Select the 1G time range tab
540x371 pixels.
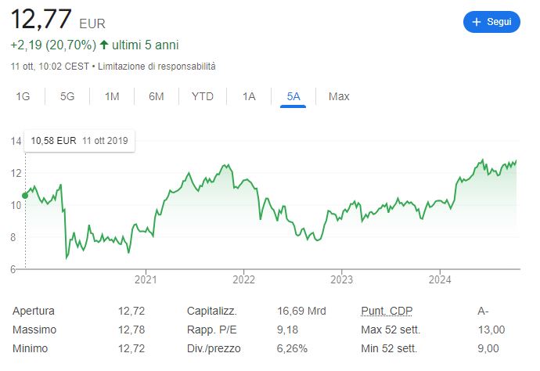23,96
